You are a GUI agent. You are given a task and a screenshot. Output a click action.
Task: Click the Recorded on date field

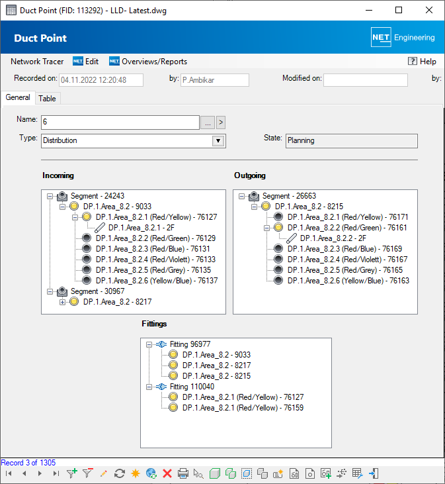click(x=101, y=80)
